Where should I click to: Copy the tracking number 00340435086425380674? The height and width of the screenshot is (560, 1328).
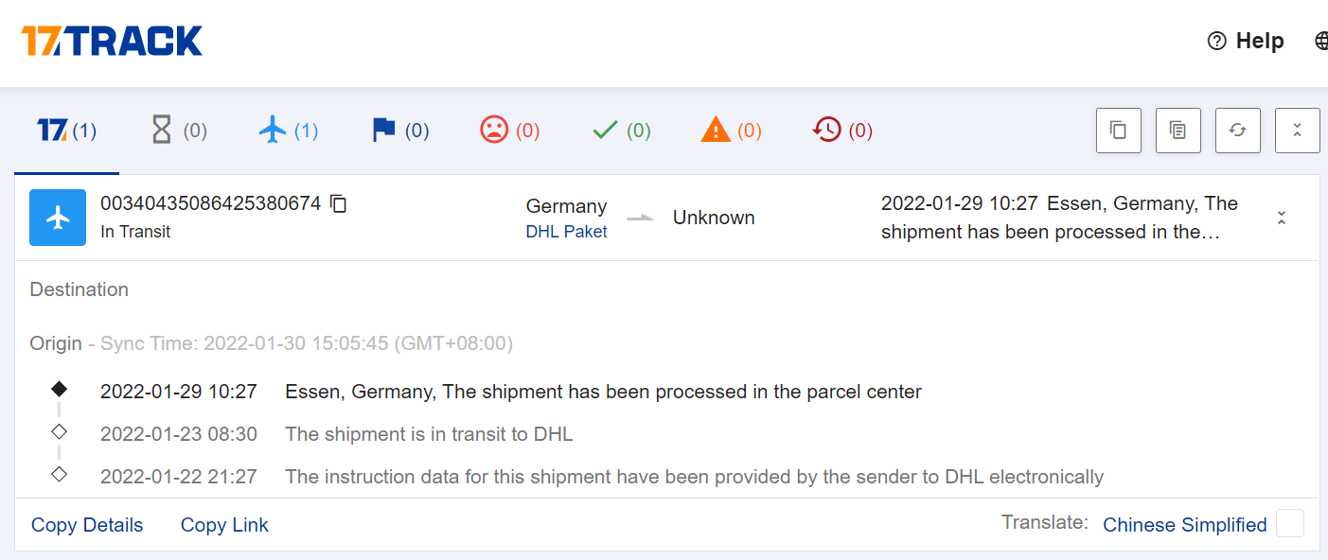[x=338, y=203]
